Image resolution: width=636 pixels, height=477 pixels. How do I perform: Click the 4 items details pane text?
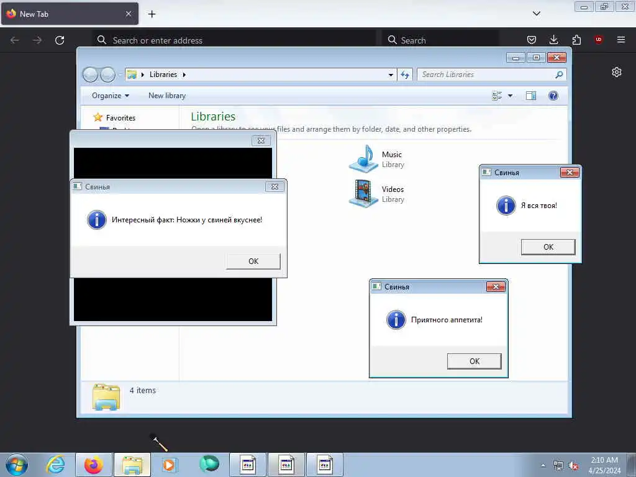142,390
